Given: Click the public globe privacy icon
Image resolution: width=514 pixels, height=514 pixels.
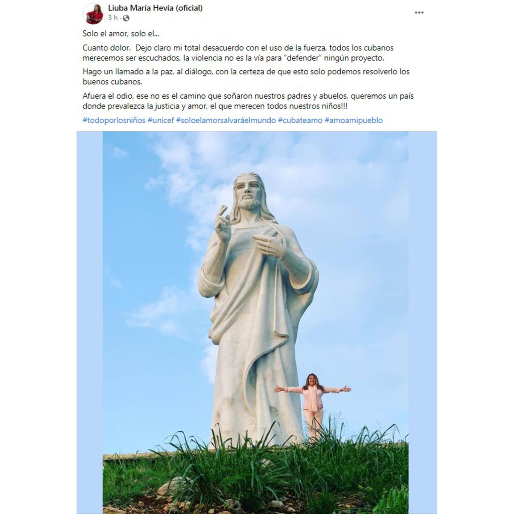Looking at the screenshot, I should coord(126,18).
